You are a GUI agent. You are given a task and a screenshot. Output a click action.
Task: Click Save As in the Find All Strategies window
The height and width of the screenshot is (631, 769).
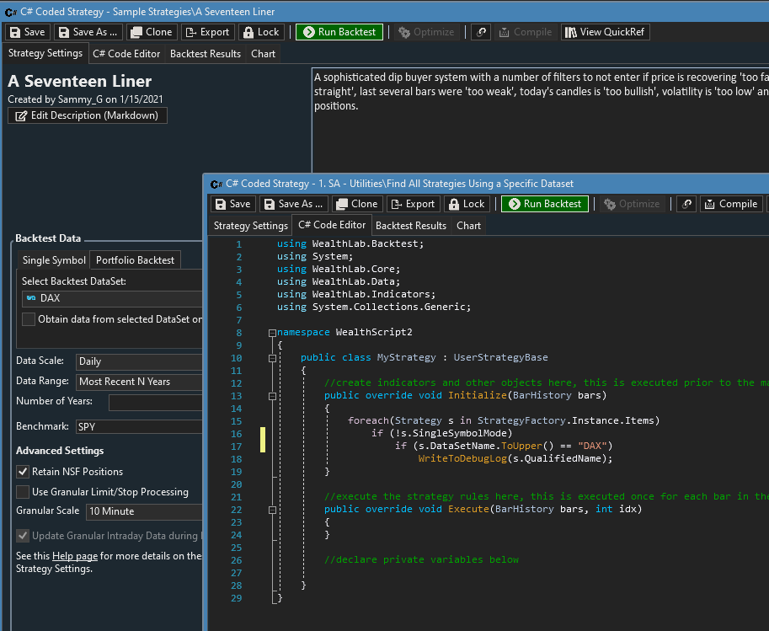click(293, 204)
